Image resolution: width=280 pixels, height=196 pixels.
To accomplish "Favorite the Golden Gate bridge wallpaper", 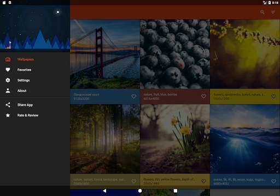I will [x=133, y=96].
